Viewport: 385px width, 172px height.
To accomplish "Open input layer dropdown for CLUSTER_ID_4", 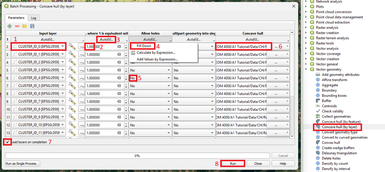I will pyautogui.click(x=38, y=78).
